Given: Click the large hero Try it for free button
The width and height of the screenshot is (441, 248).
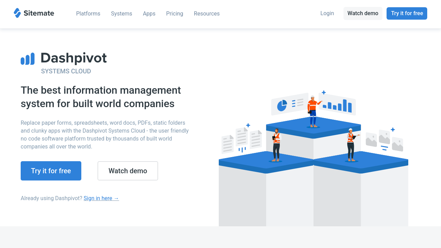Looking at the screenshot, I should (51, 171).
